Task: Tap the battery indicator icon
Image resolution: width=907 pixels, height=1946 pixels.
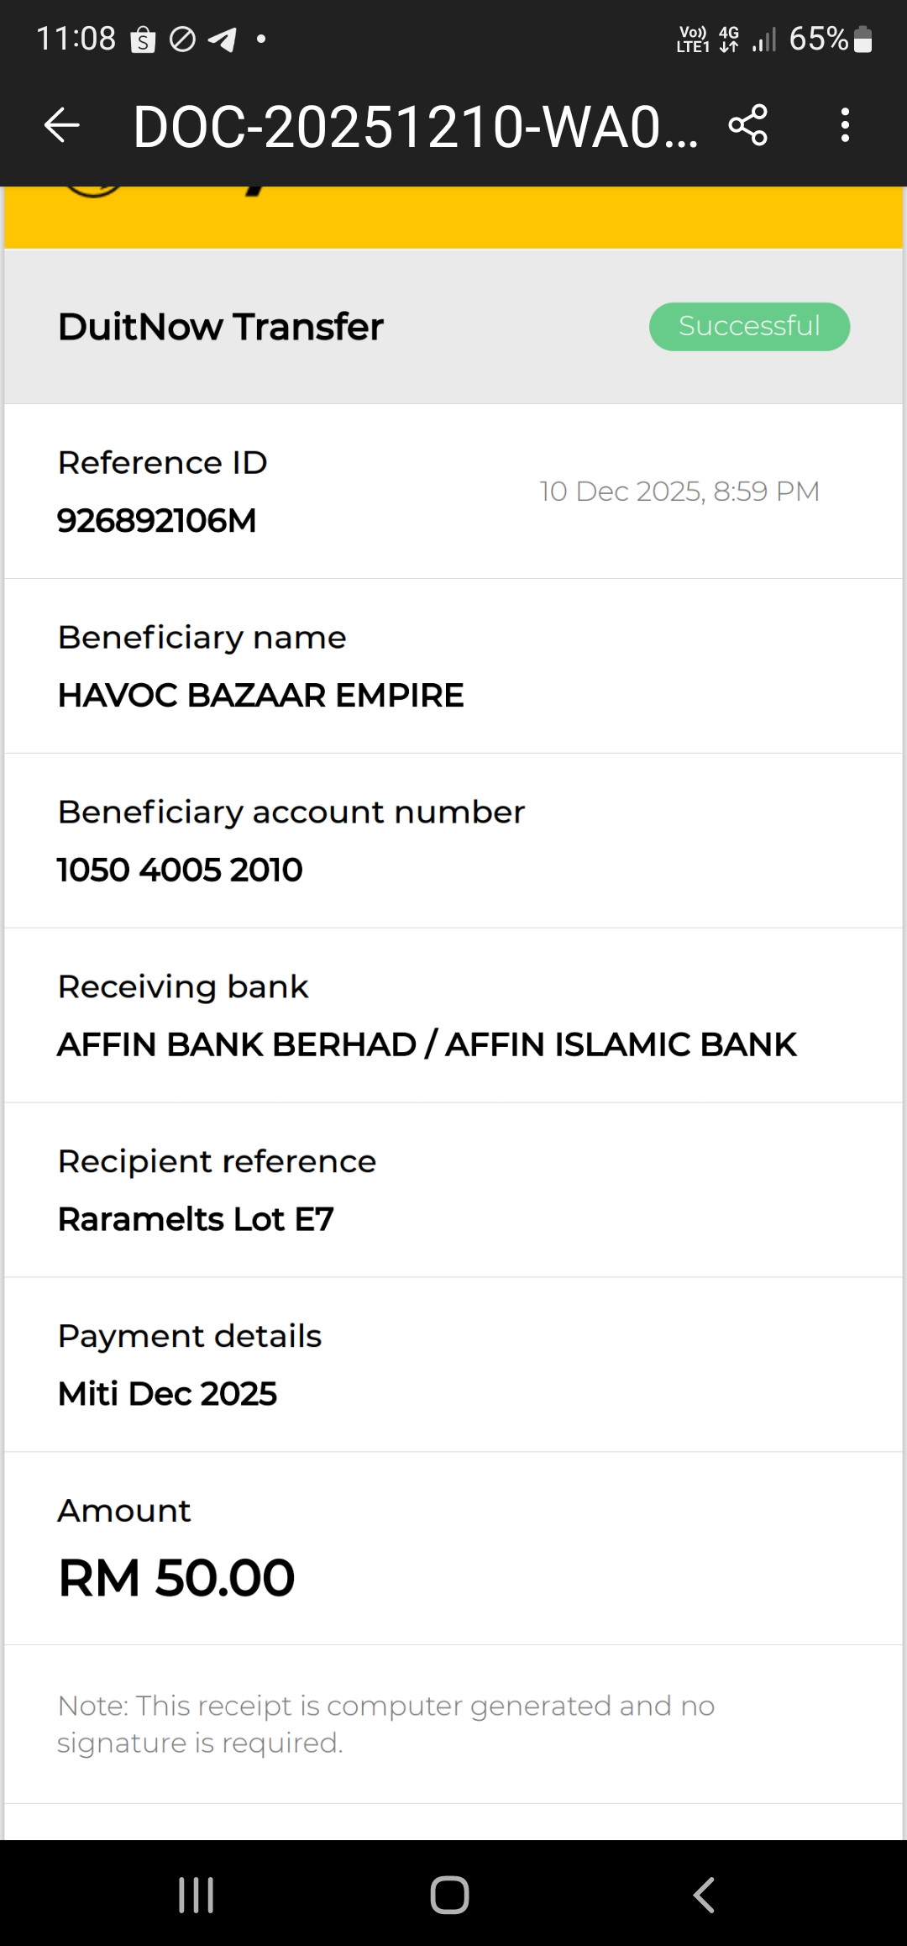Action: [862, 39]
